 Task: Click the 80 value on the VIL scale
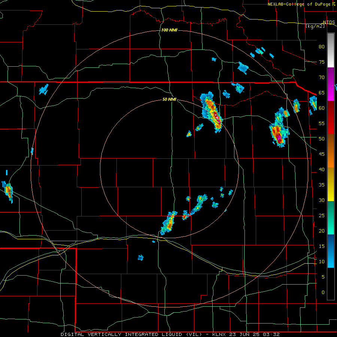pos(322,47)
